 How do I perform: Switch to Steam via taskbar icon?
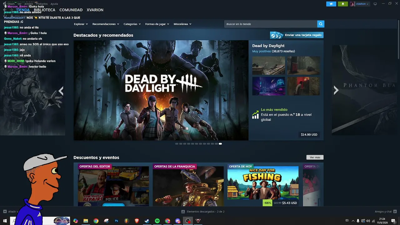tap(147, 221)
